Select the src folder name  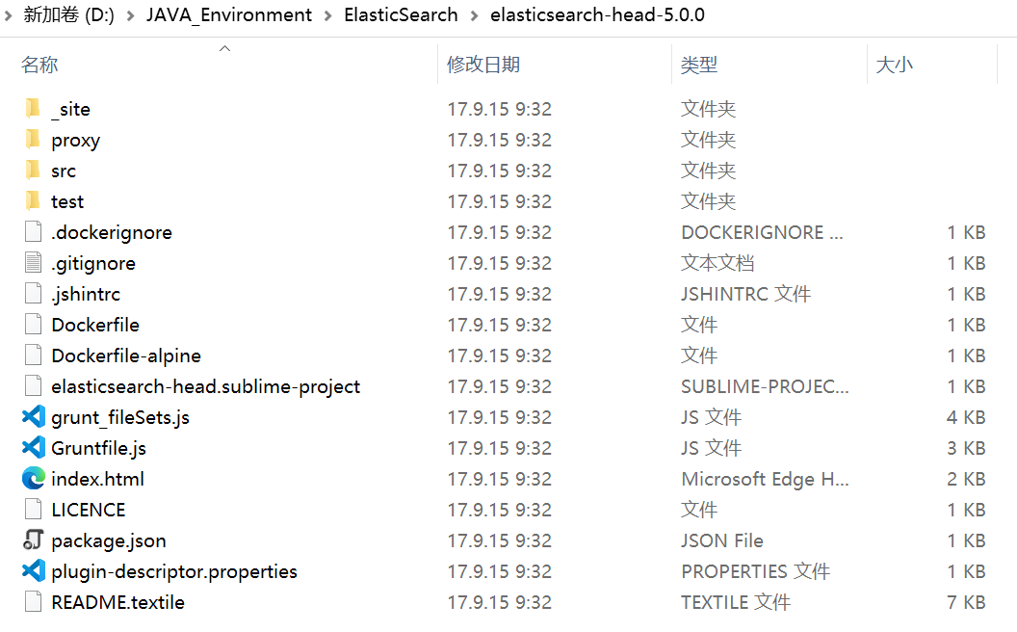click(64, 171)
